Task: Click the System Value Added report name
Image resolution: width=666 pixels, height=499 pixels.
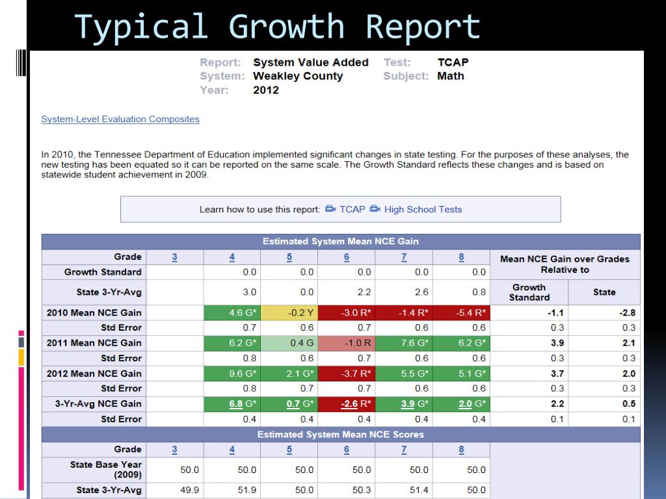Action: point(311,62)
